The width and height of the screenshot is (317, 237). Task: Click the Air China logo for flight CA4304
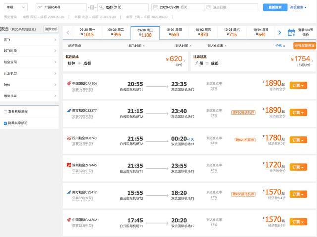point(69,83)
